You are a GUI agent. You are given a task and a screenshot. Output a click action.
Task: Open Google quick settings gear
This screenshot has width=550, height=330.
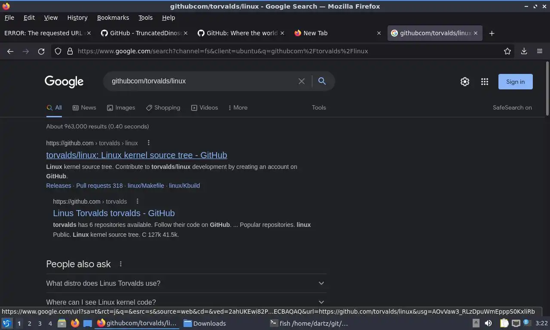click(465, 82)
